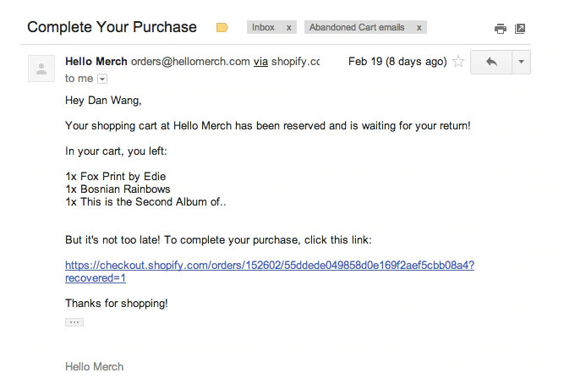Click Hello Merch signature at bottom
Viewport: 564px width, 384px height.
pos(94,366)
